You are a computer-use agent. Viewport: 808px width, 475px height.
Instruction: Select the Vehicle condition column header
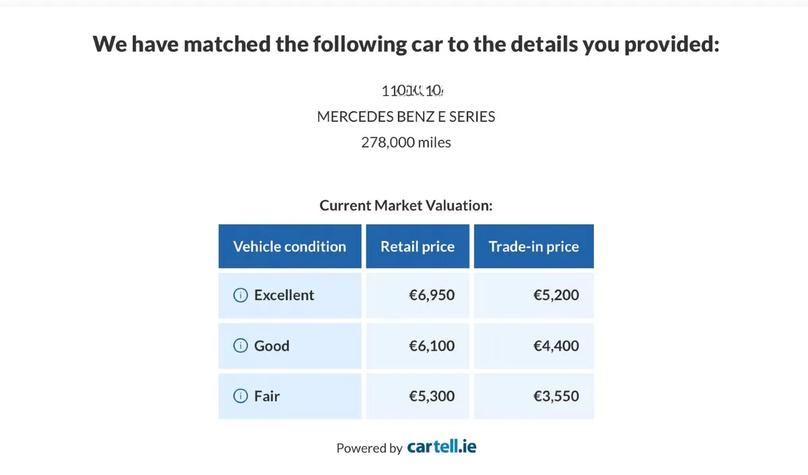[290, 247]
